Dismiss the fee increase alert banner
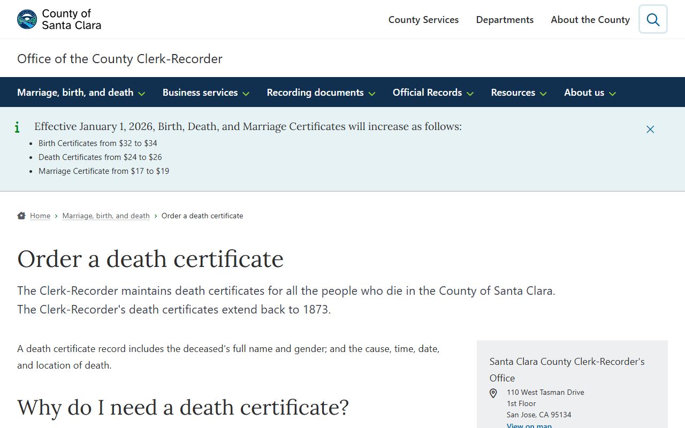The image size is (685, 428). (650, 129)
